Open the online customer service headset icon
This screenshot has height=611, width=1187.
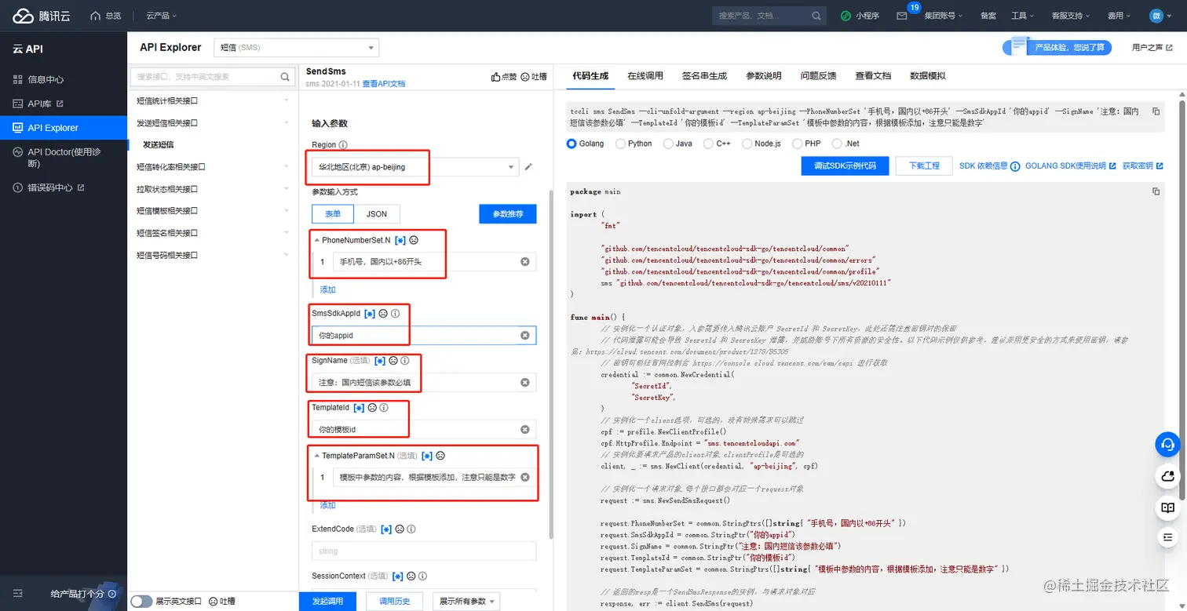click(1167, 445)
